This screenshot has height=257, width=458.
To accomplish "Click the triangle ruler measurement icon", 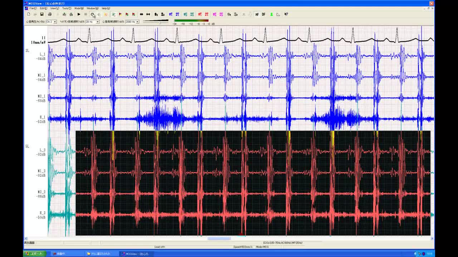I will pyautogui.click(x=278, y=14).
